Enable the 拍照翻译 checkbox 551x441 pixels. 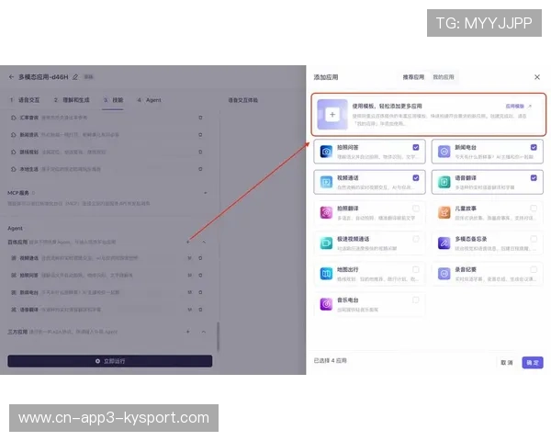[416, 209]
